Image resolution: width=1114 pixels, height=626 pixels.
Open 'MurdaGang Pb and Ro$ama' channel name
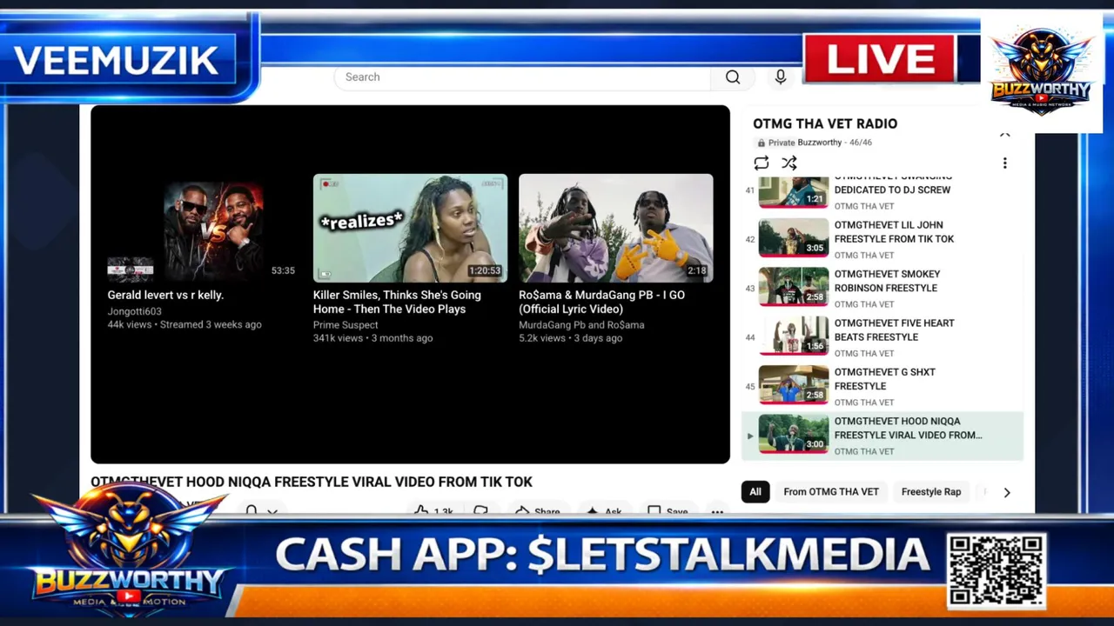[x=581, y=325]
